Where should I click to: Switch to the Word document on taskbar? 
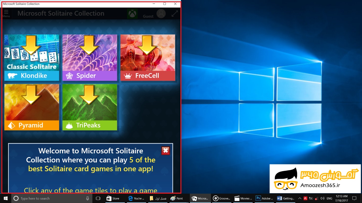coord(286,198)
